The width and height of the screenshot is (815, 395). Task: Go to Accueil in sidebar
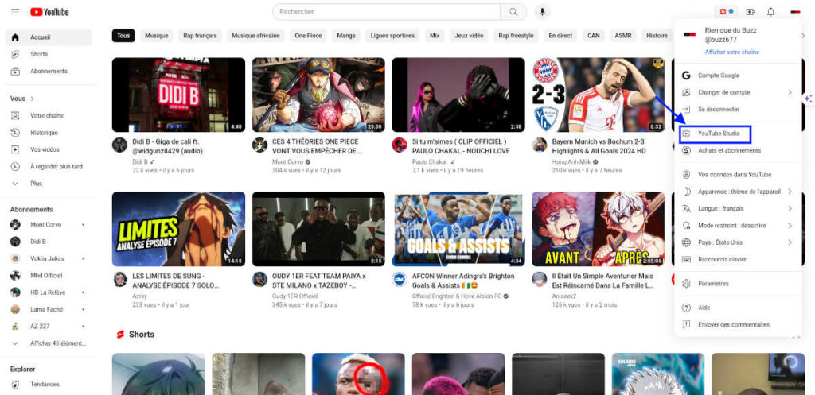(49, 37)
